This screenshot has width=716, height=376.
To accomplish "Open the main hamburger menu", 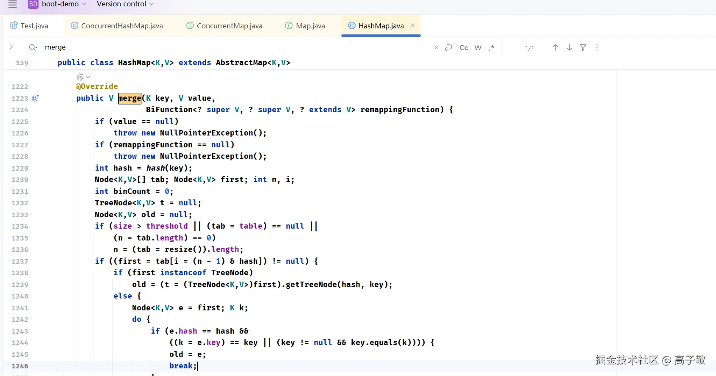I will 13,4.
